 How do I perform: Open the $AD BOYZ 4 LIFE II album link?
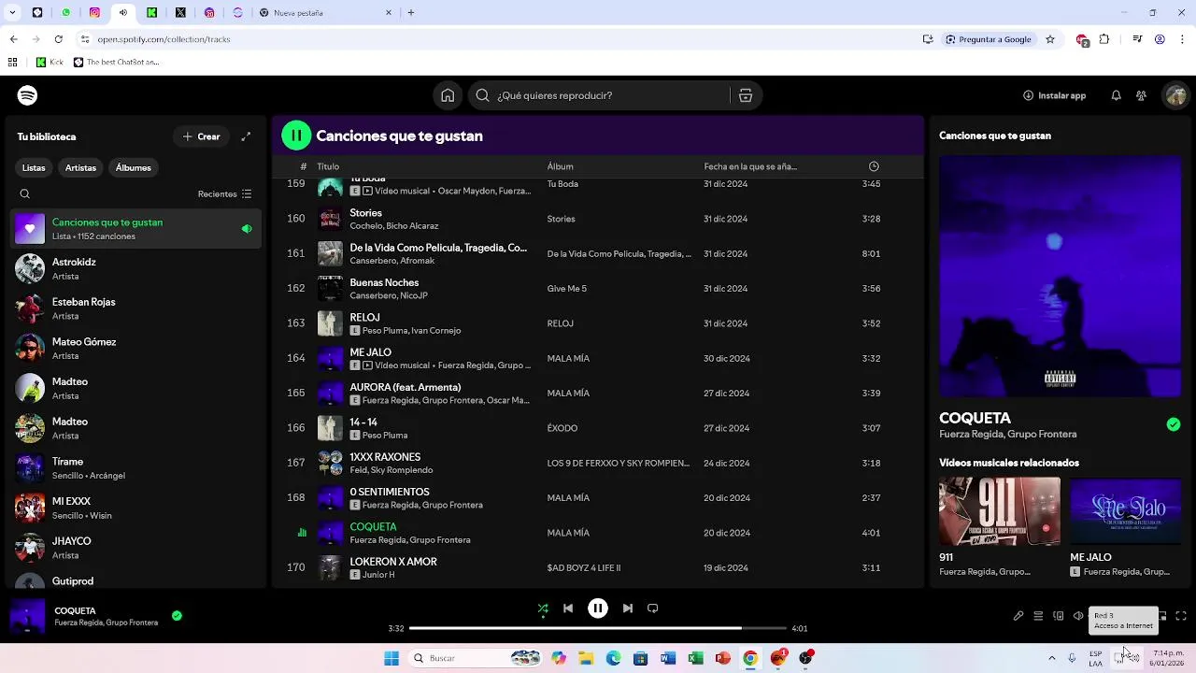pyautogui.click(x=584, y=567)
